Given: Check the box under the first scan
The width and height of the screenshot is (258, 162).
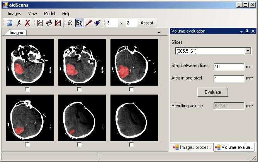Looking at the screenshot, I should pos(27,89).
